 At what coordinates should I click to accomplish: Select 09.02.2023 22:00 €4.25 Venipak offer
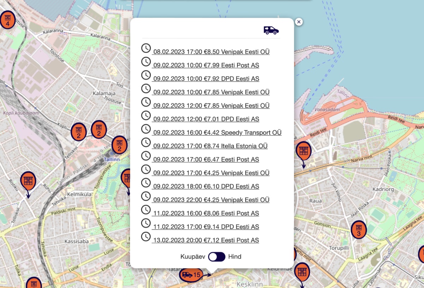[x=211, y=200]
